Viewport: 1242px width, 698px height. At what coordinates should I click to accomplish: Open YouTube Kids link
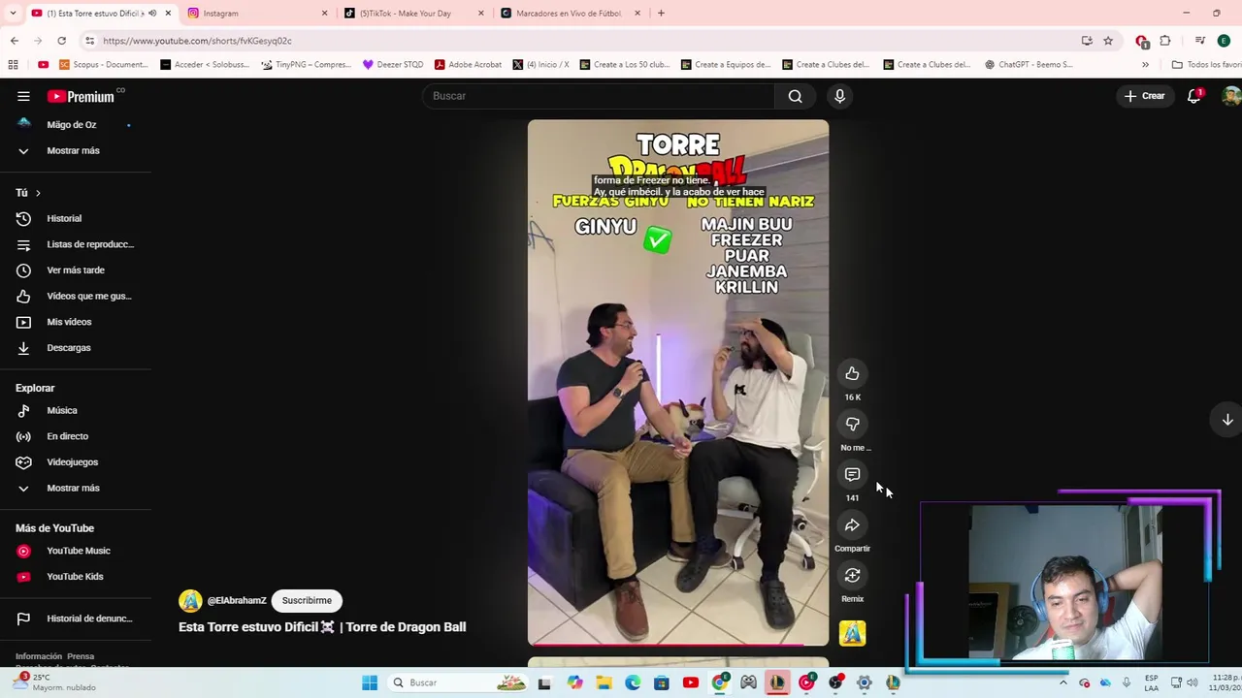pos(75,576)
